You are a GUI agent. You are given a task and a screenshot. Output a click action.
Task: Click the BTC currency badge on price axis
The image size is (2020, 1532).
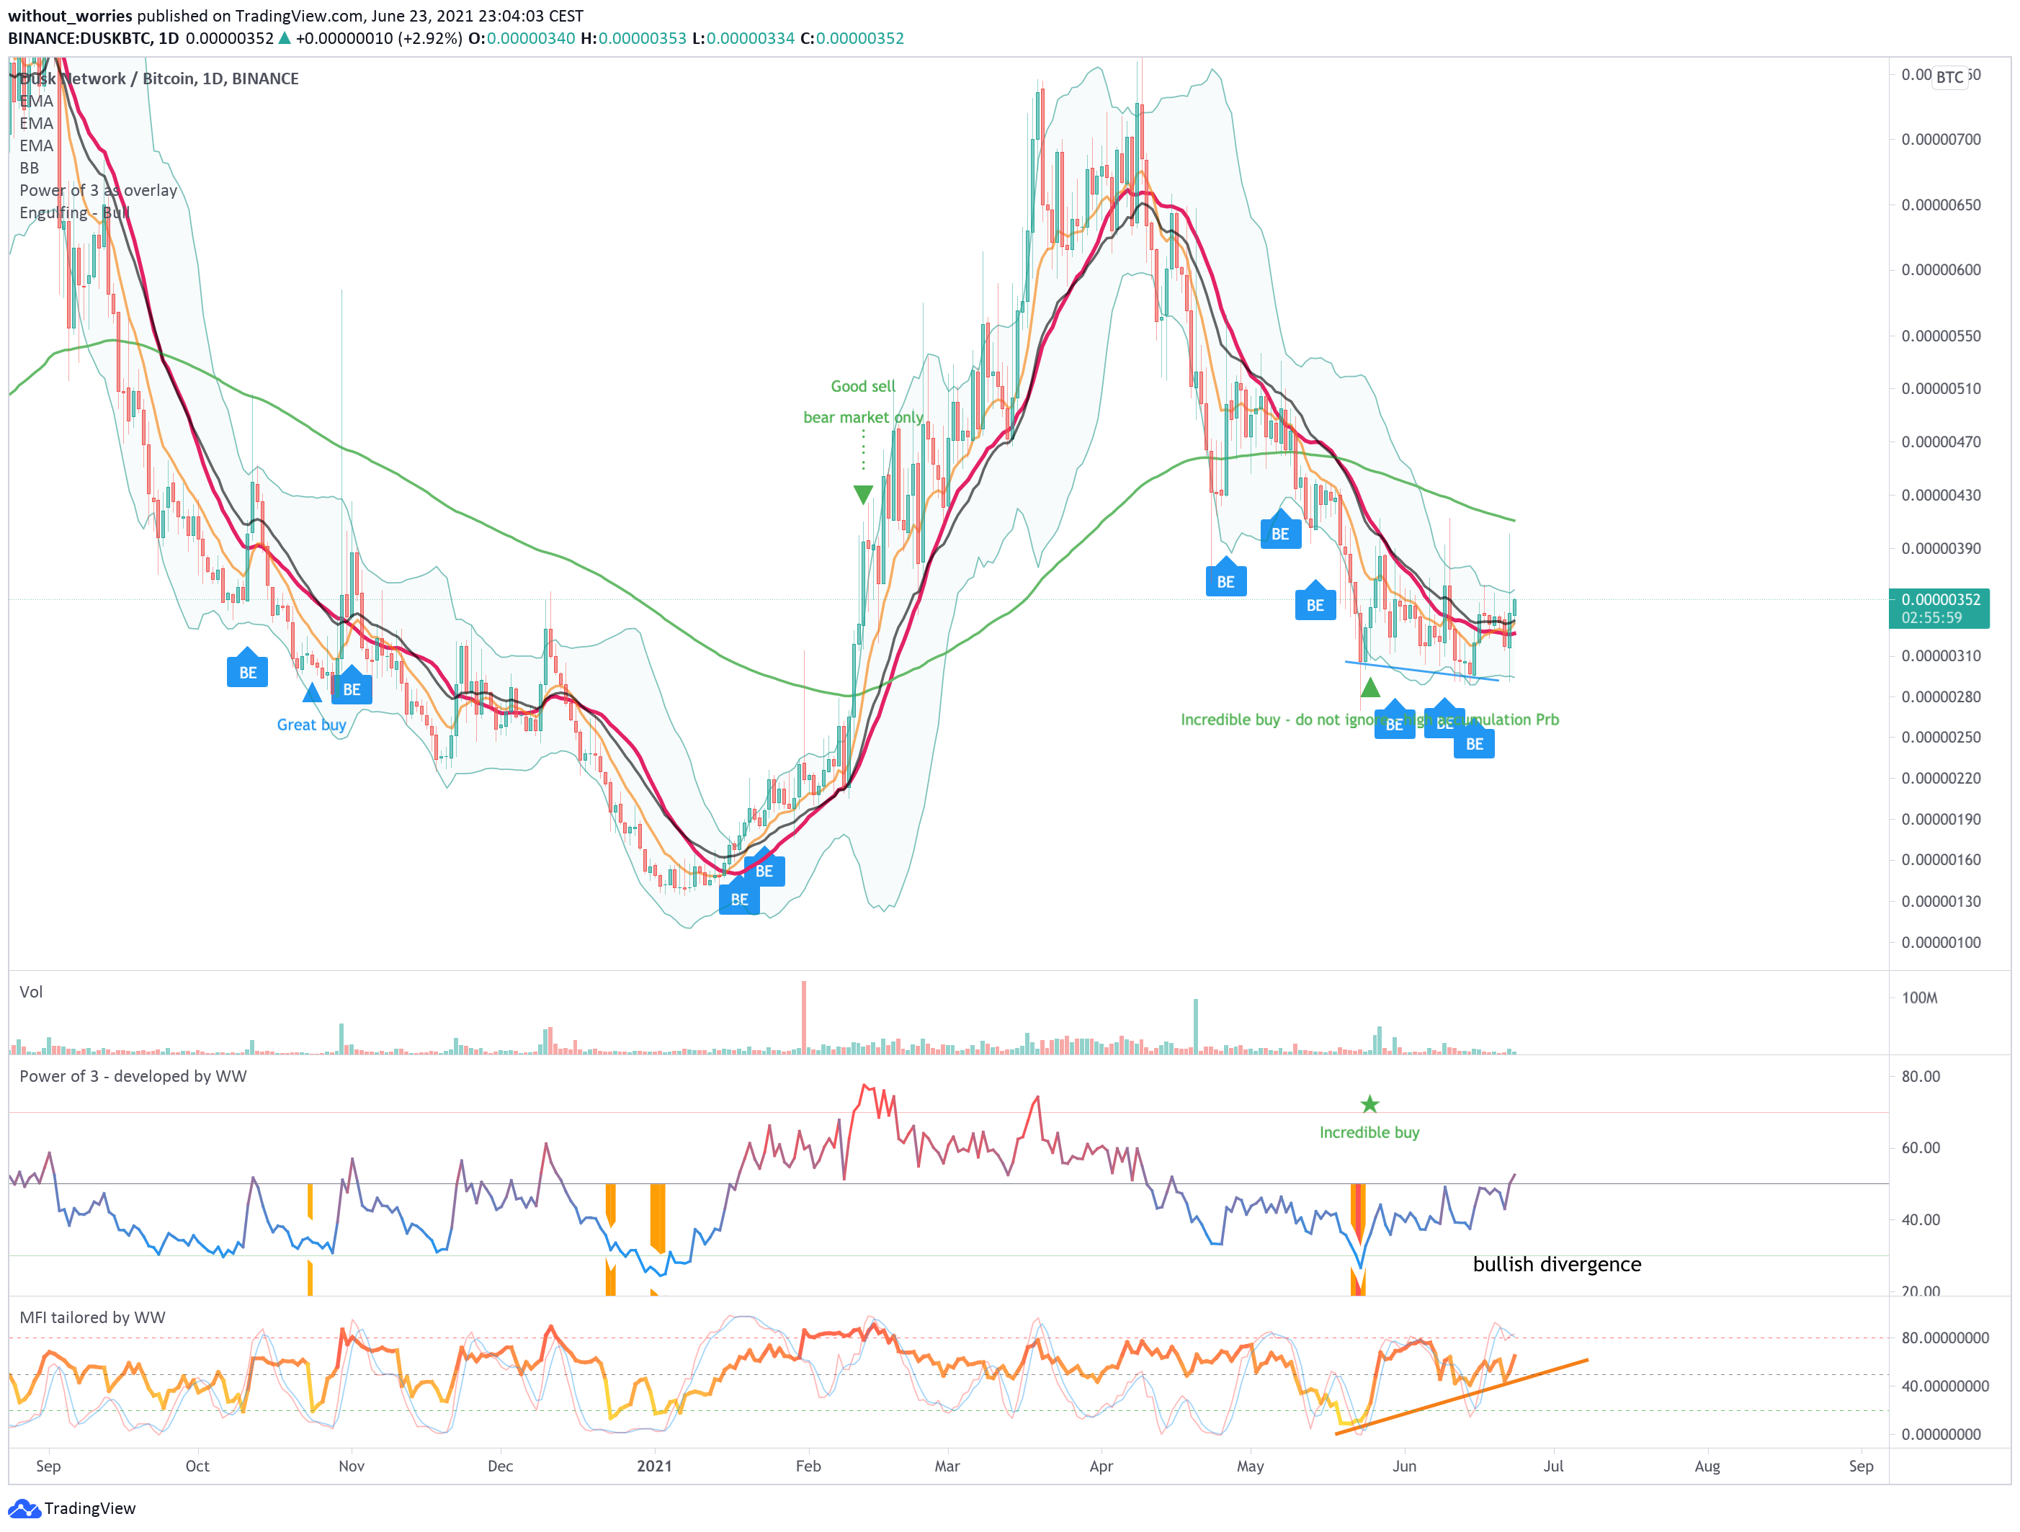1949,76
